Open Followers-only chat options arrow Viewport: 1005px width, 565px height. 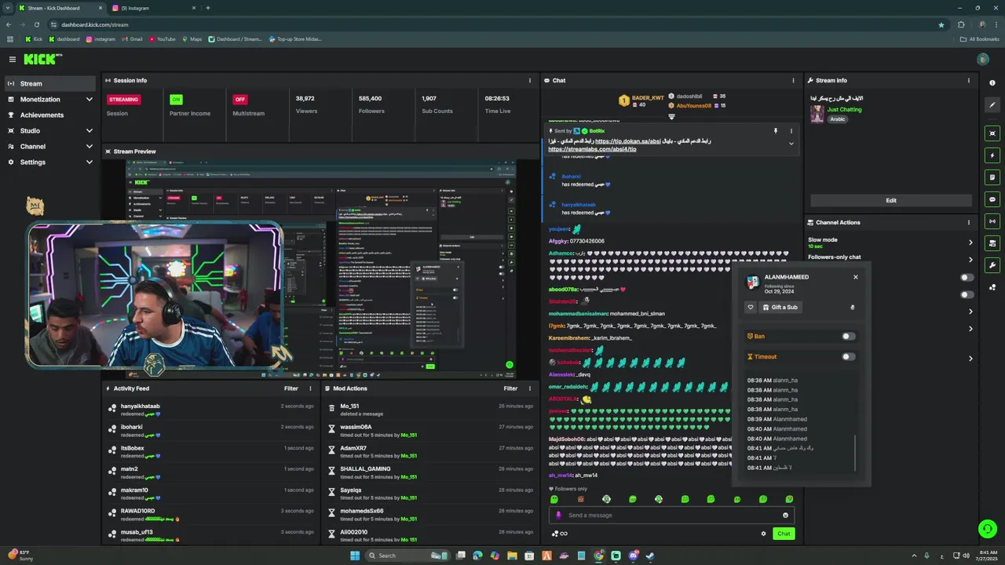(x=970, y=260)
